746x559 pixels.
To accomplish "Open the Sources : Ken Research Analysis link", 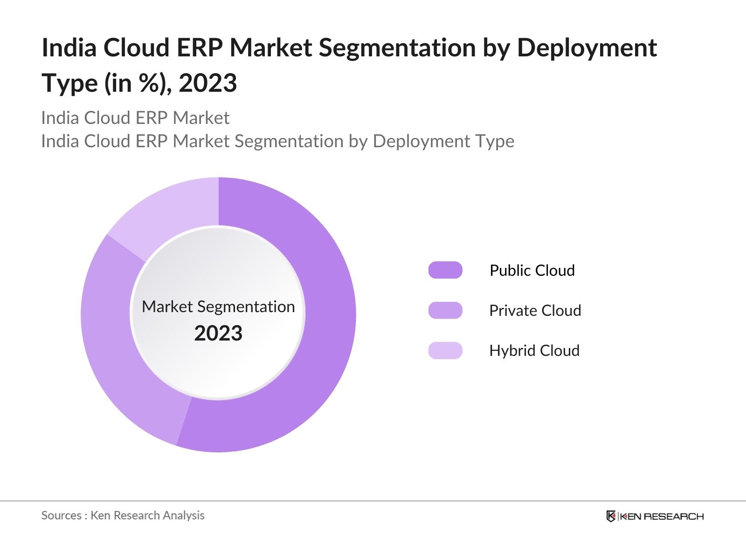I will click(123, 516).
